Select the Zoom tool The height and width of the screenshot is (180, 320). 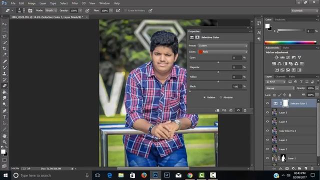[4, 142]
